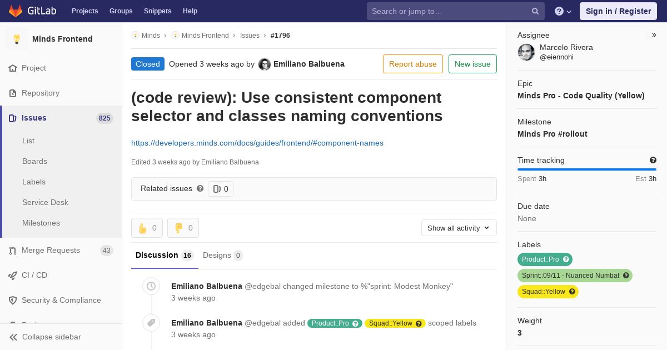667x350 pixels.
Task: Open the GitLab logo home link
Action: tap(32, 11)
